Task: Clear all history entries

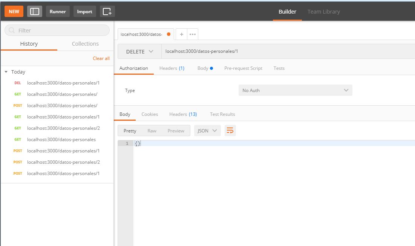Action: click(x=101, y=58)
